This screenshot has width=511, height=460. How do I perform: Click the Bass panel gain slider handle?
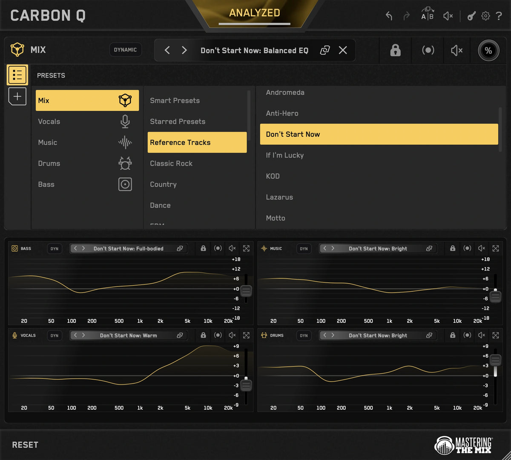(246, 291)
